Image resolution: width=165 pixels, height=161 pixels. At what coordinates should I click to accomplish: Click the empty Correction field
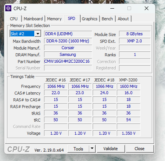pos(134,61)
